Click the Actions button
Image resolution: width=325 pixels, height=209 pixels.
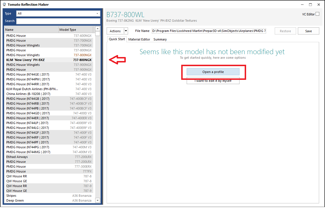point(115,31)
